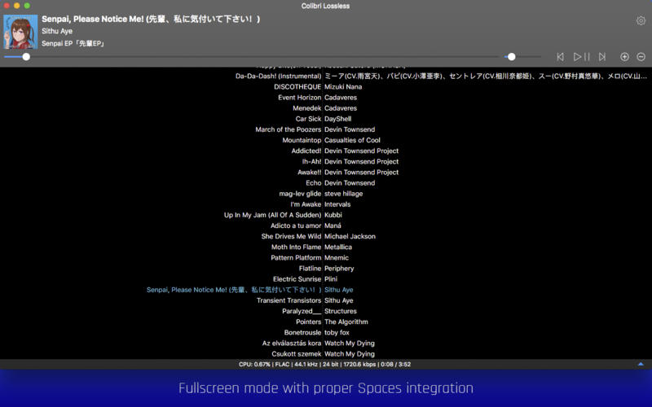Collapse playlist with the blue arrow

coord(641,364)
